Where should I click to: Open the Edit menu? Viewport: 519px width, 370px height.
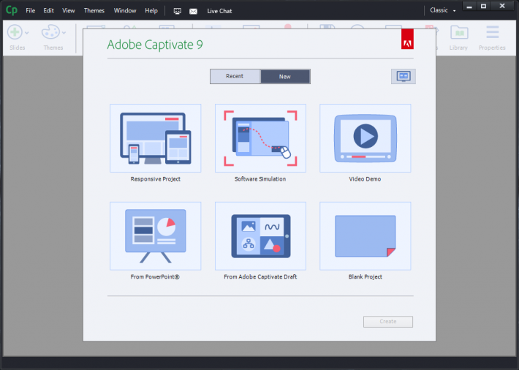click(49, 10)
